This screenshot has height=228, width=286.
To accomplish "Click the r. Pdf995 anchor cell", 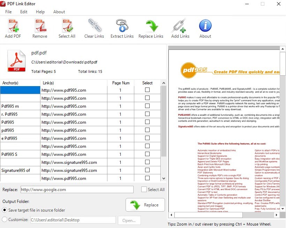I will coord(20,114).
